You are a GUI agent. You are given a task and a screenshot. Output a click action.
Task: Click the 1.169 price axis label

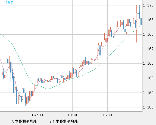[148, 20]
